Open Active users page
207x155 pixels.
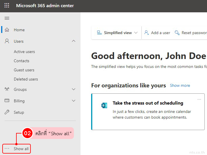click(x=24, y=52)
